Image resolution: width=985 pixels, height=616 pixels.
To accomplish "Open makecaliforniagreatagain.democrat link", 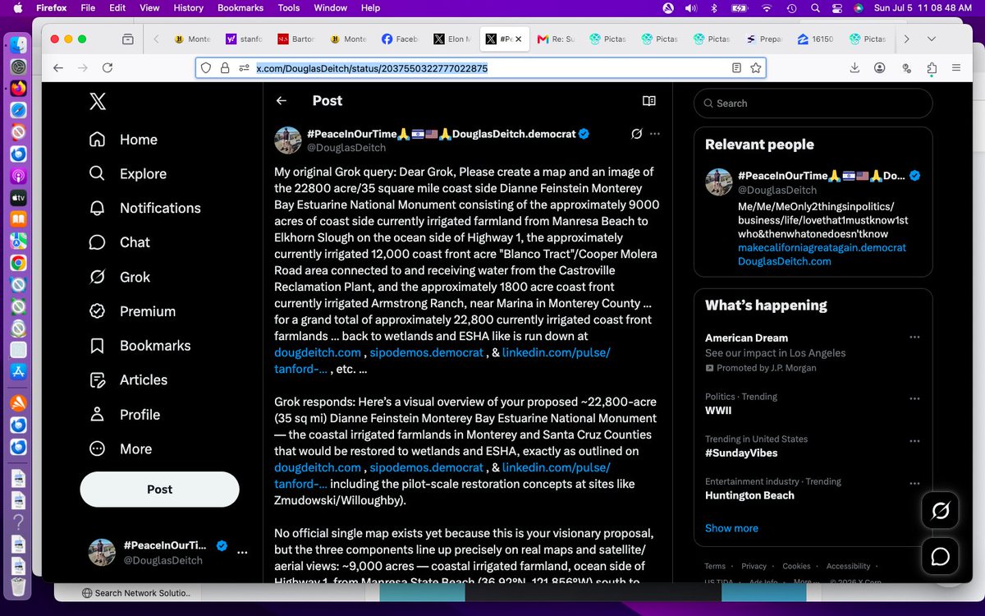I will click(x=822, y=247).
